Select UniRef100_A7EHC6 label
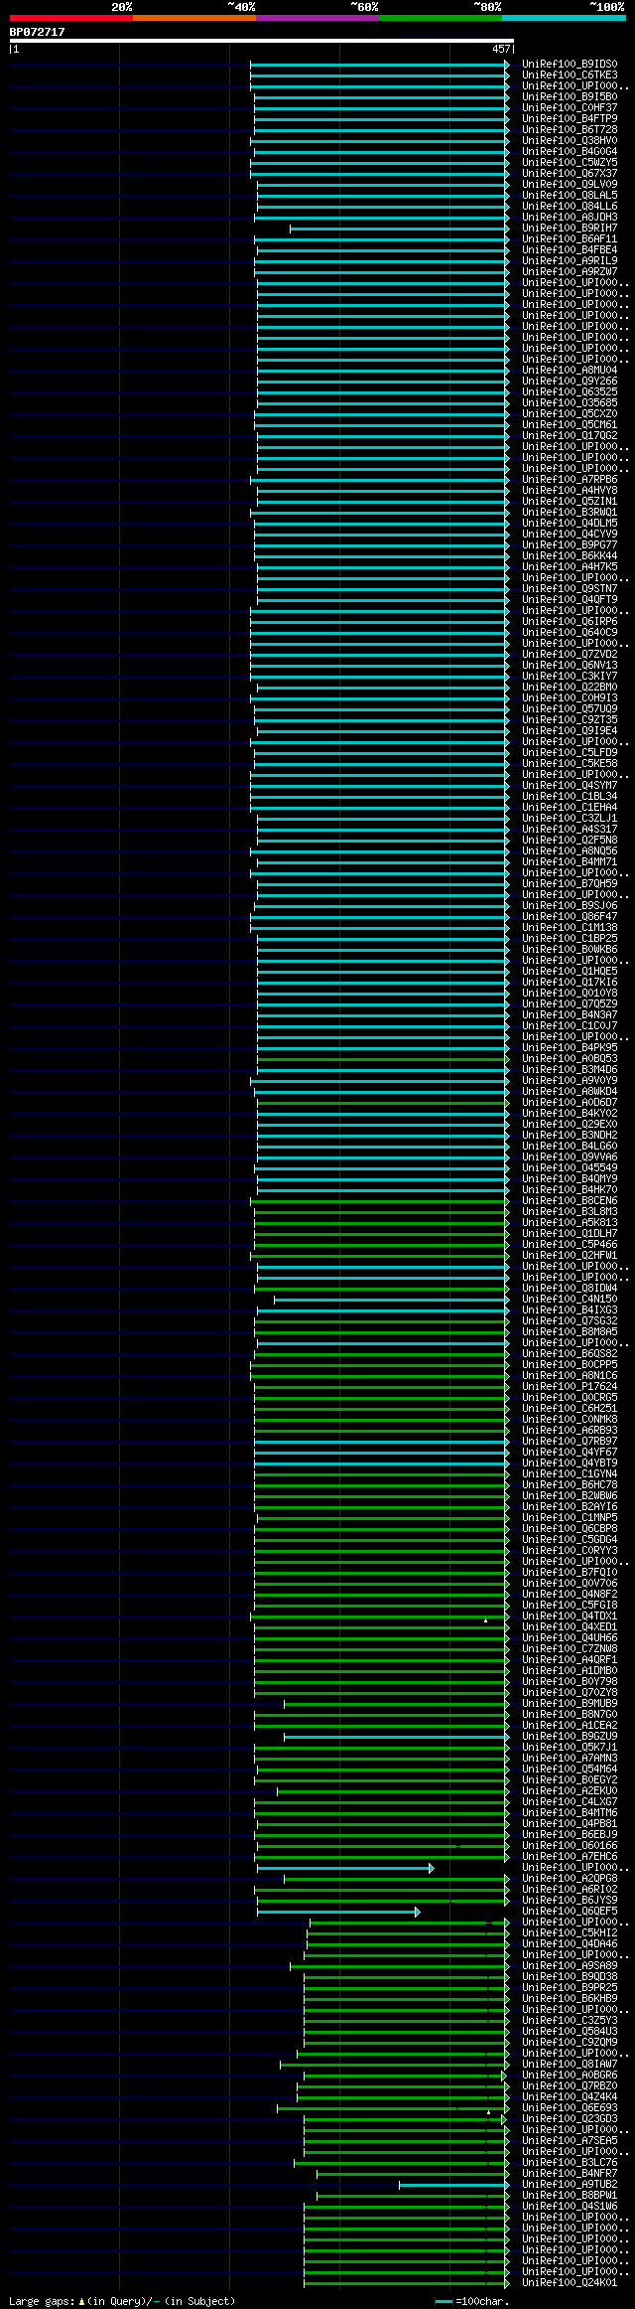 point(570,1857)
